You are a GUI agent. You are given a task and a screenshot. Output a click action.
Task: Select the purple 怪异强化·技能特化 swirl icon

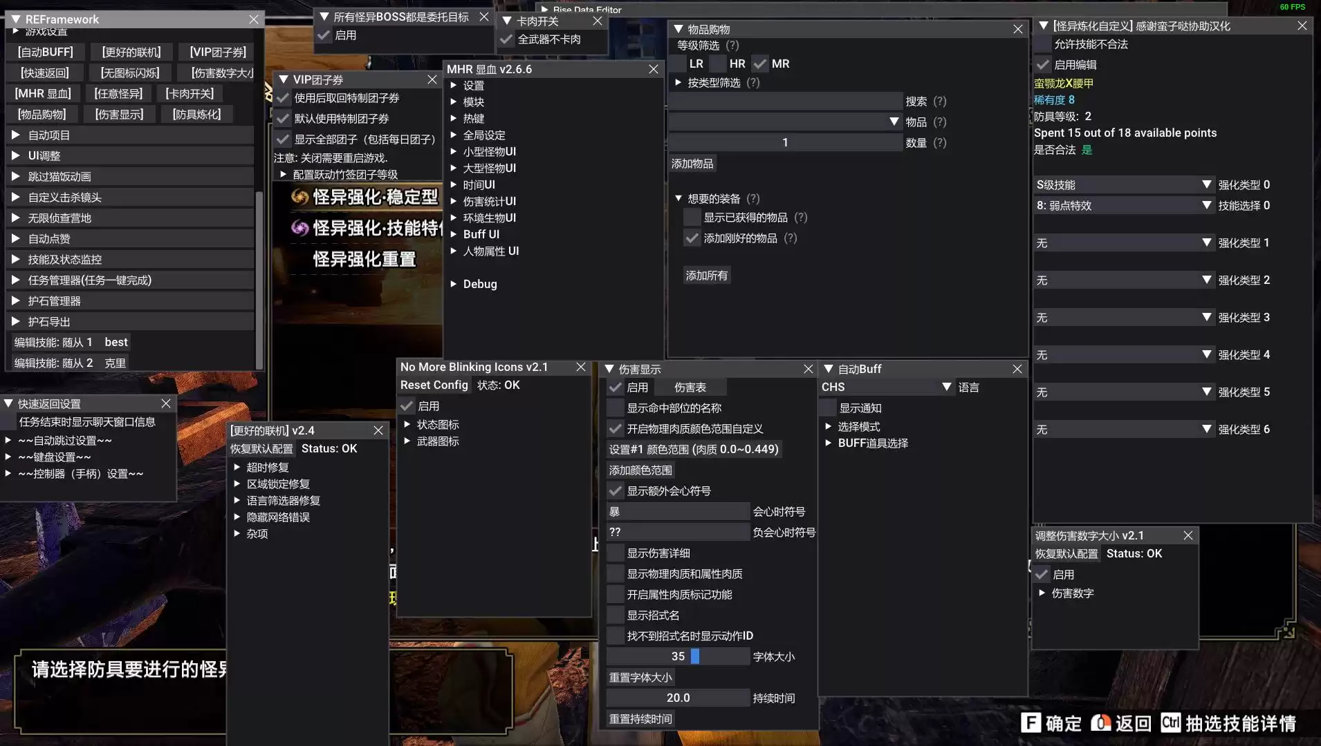pyautogui.click(x=299, y=228)
